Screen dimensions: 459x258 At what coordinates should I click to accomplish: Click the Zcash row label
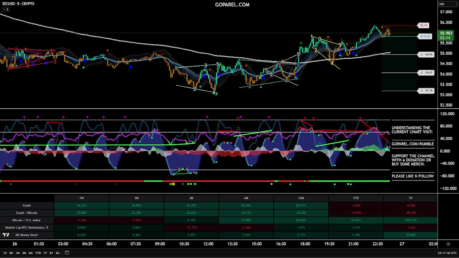coord(27,206)
